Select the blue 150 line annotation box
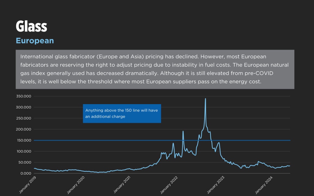 point(122,113)
